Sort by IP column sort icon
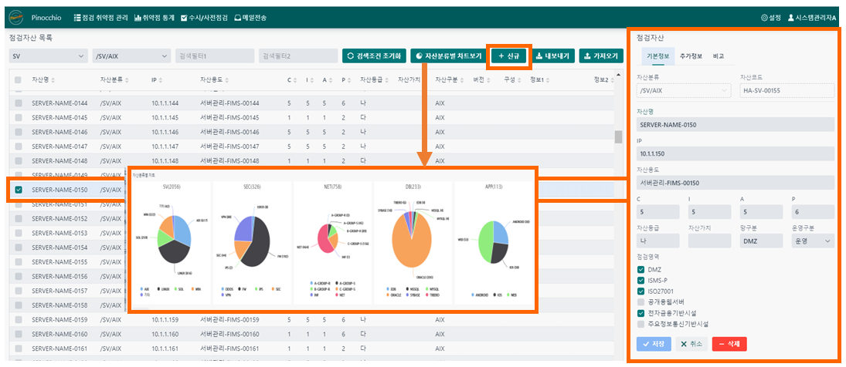846x367 pixels. (161, 80)
